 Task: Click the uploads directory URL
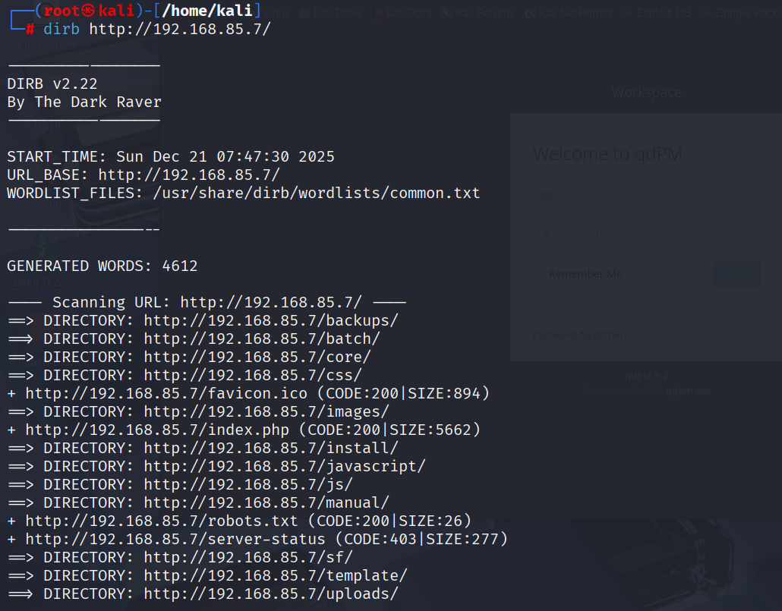[270, 594]
